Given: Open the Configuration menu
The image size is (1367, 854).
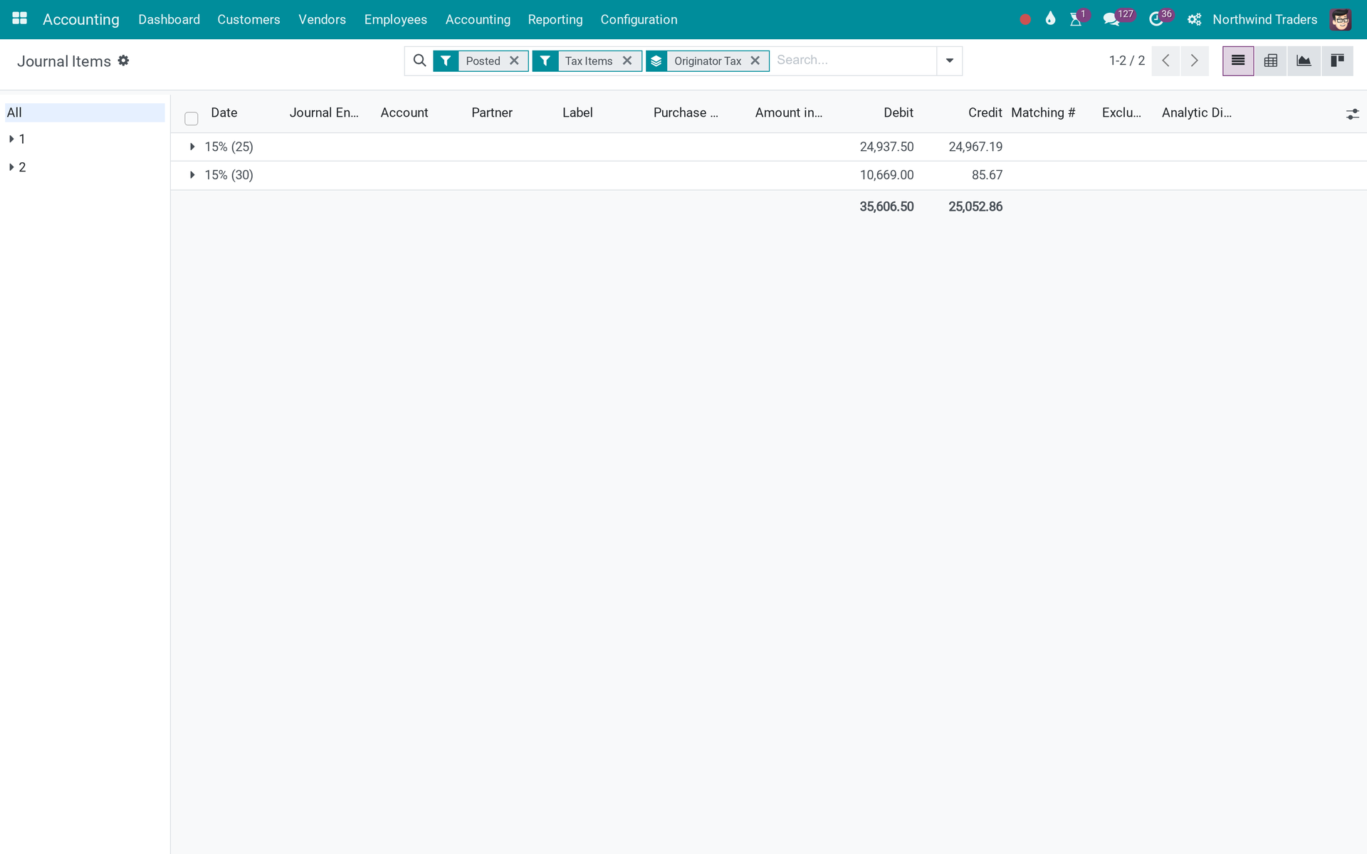Looking at the screenshot, I should [x=639, y=19].
